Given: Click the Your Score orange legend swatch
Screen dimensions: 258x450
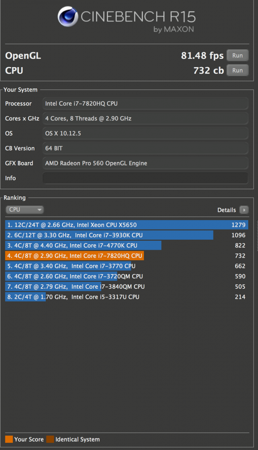Looking at the screenshot, I should (9, 439).
